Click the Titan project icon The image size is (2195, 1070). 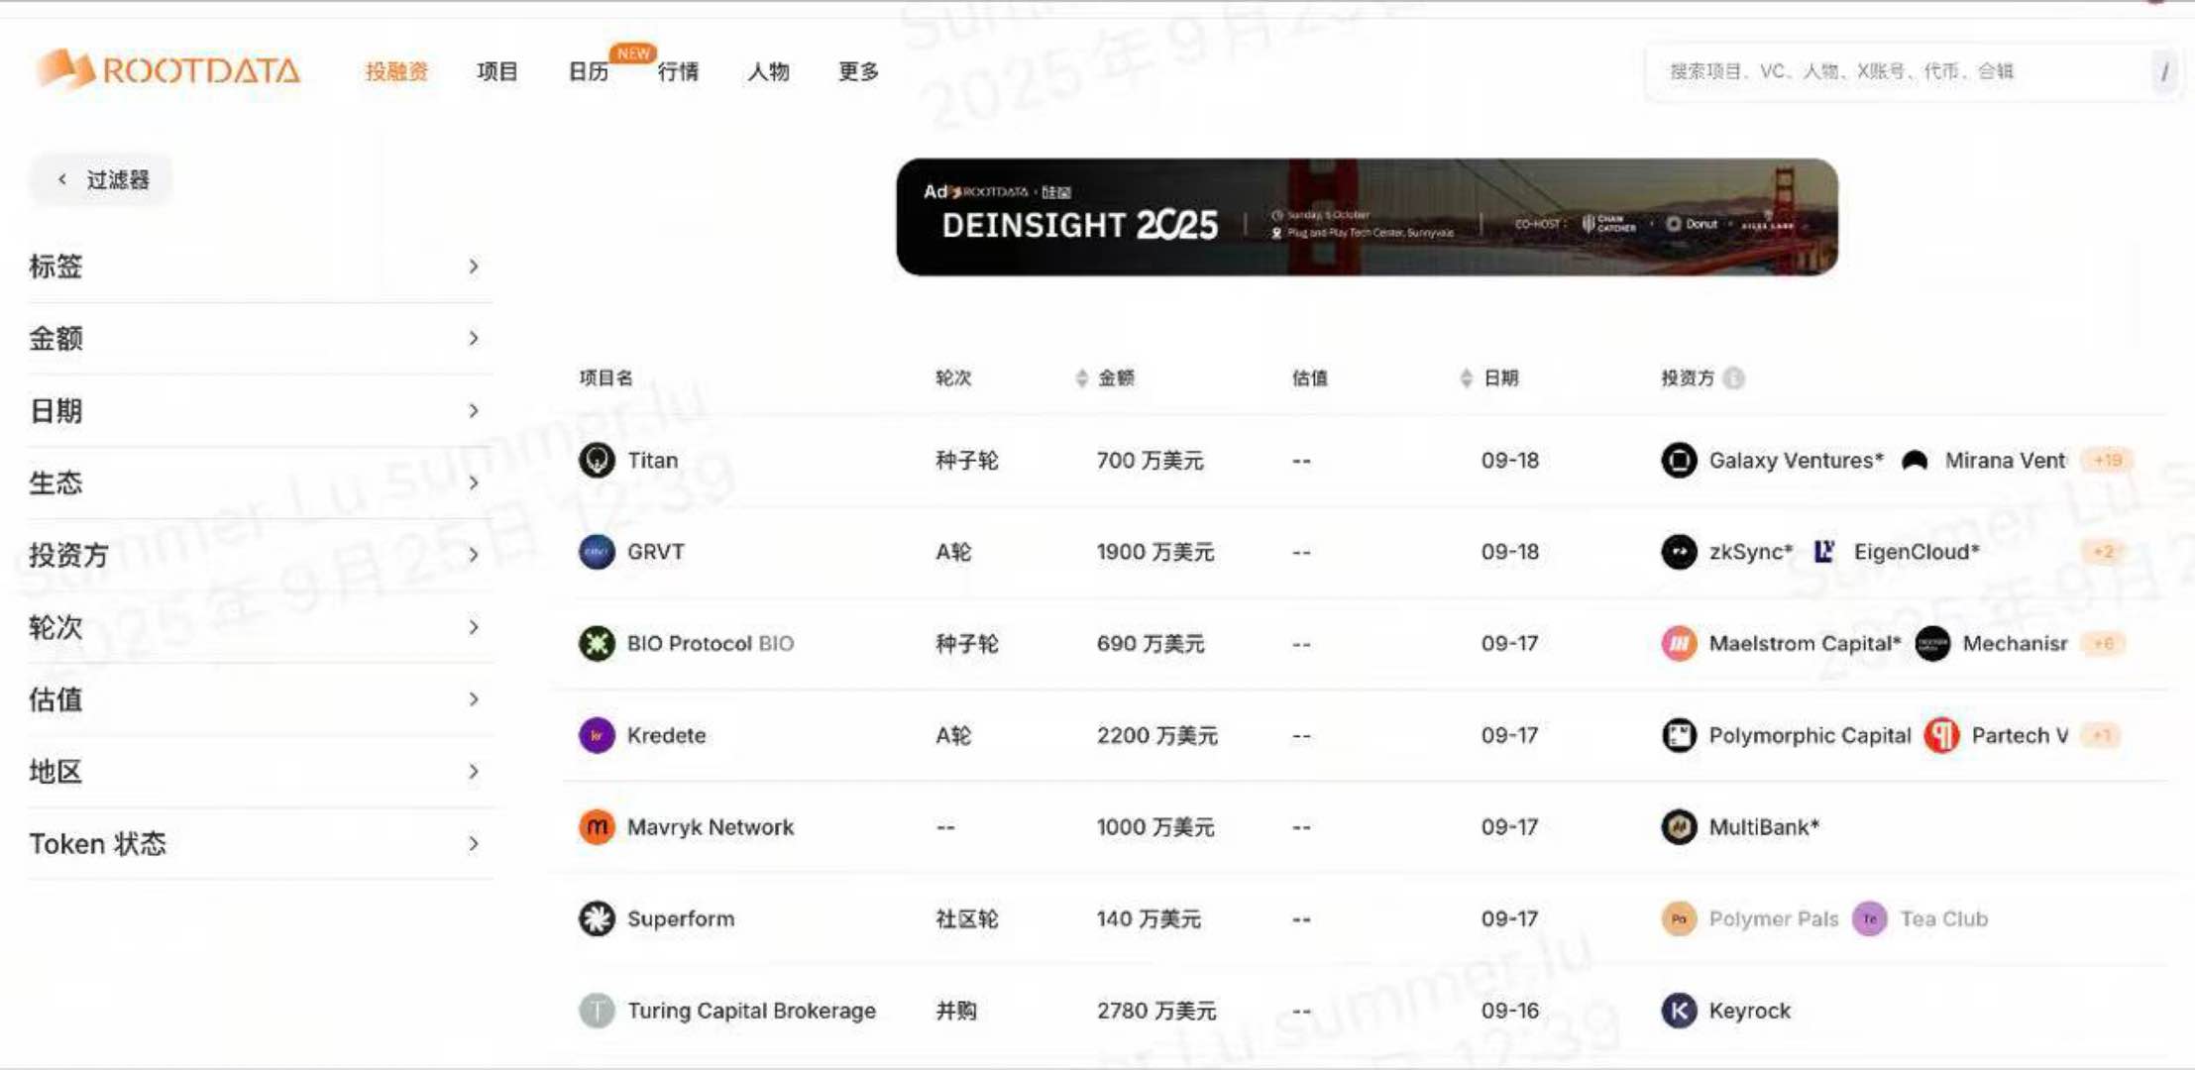[x=597, y=461]
